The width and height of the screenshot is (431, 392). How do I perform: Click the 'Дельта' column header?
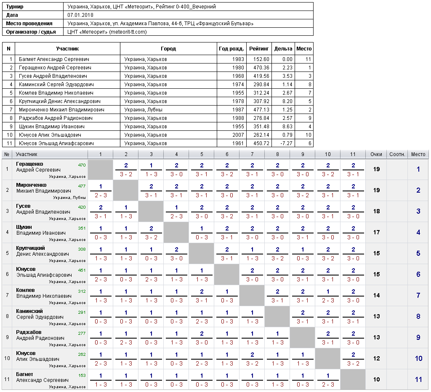[283, 49]
